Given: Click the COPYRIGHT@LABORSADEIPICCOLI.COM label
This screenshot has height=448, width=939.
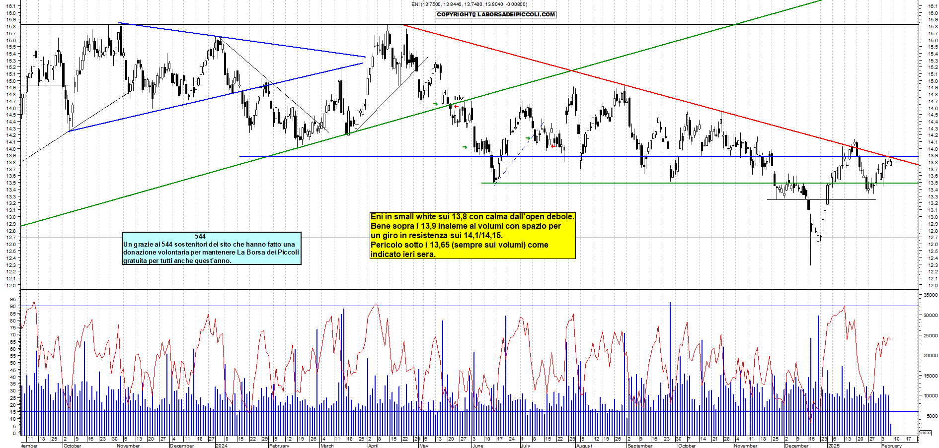Looking at the screenshot, I should click(496, 14).
